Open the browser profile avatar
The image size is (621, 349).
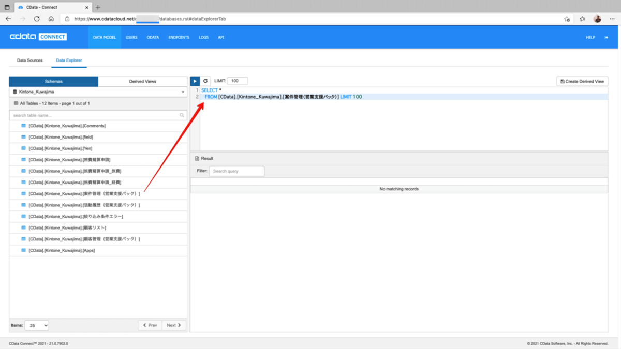tap(597, 19)
